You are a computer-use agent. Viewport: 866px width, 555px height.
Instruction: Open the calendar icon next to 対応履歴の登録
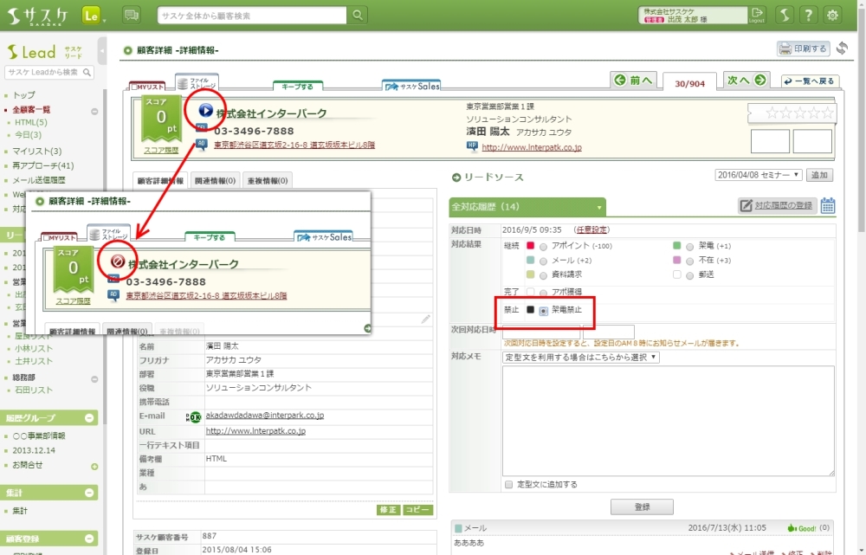tap(828, 205)
